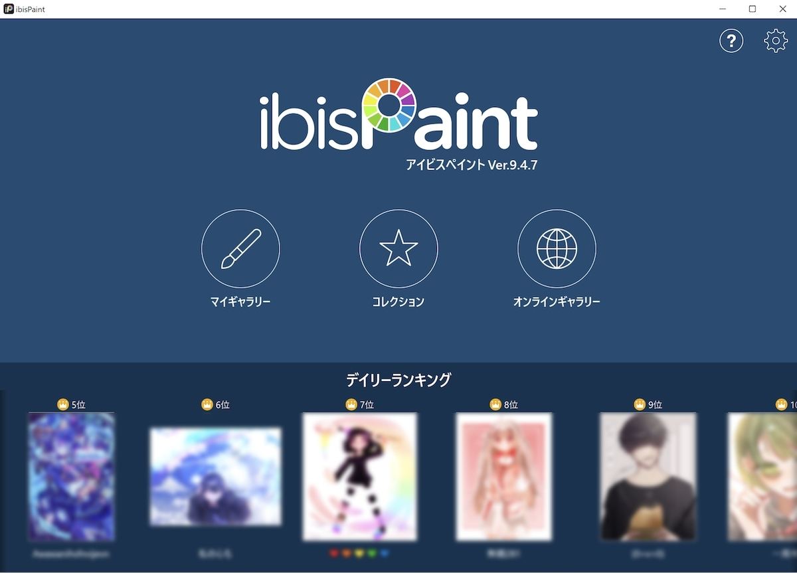Screen dimensions: 797x573
Task: Click the コレクション label
Action: pos(398,301)
